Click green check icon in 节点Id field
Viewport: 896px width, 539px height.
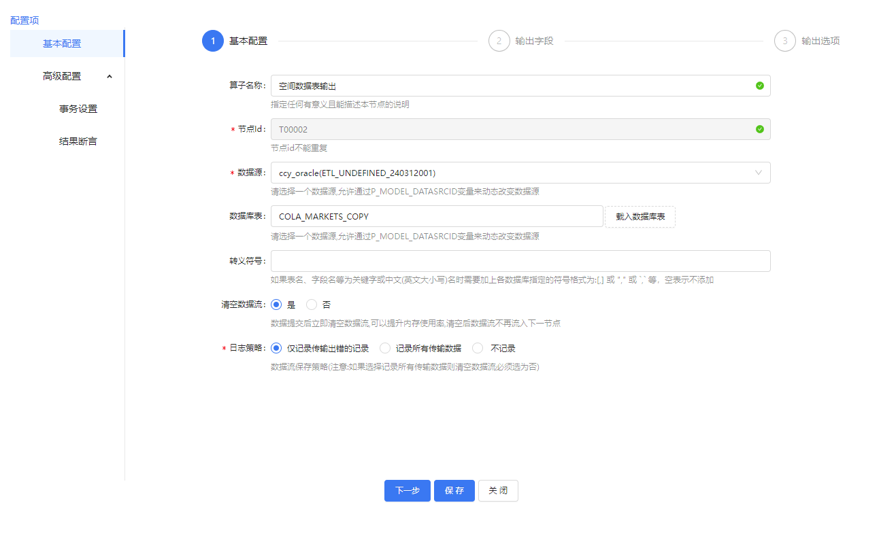point(759,129)
